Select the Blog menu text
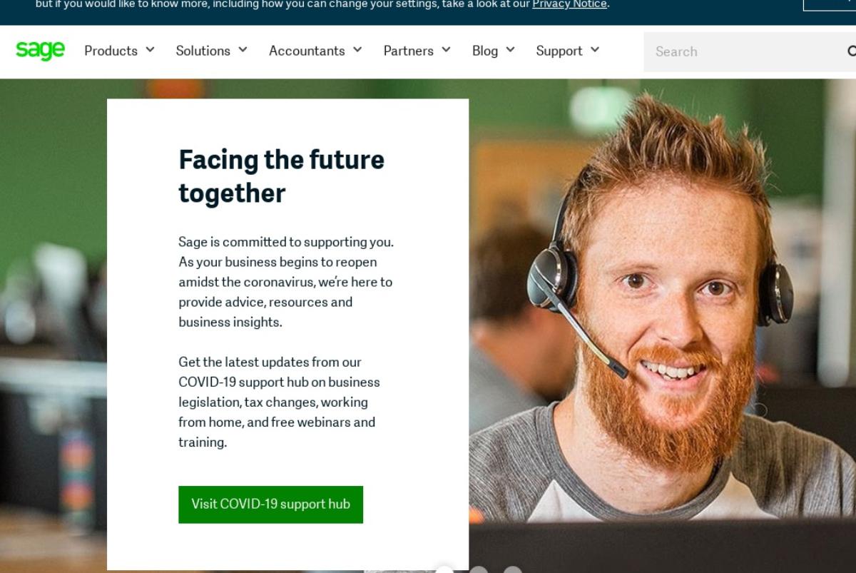Viewport: 856px width, 573px height. 485,51
